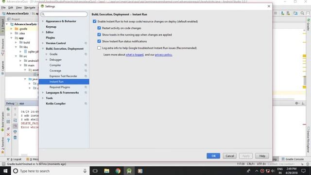
Task: Open File menu in Android Studio
Action: [3, 8]
